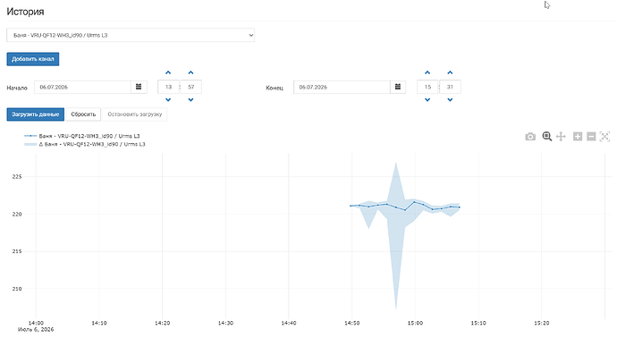Download plot as image camera icon
The image size is (617, 338).
pyautogui.click(x=530, y=137)
